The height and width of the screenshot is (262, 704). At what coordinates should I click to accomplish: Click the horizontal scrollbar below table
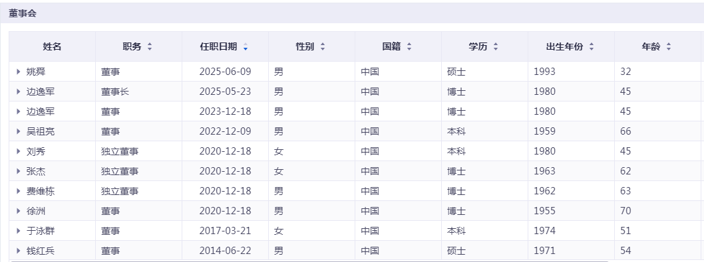pyautogui.click(x=310, y=261)
